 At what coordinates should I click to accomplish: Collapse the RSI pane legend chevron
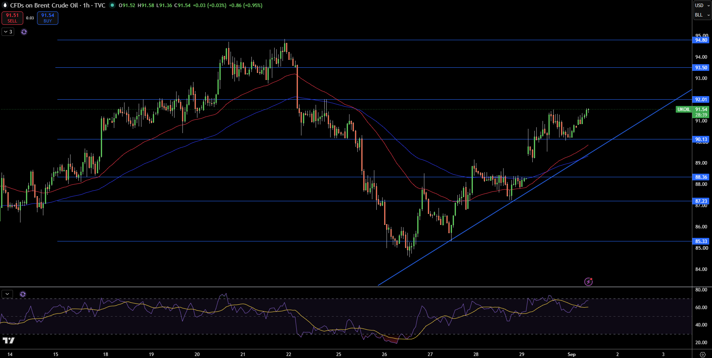[x=7, y=294]
